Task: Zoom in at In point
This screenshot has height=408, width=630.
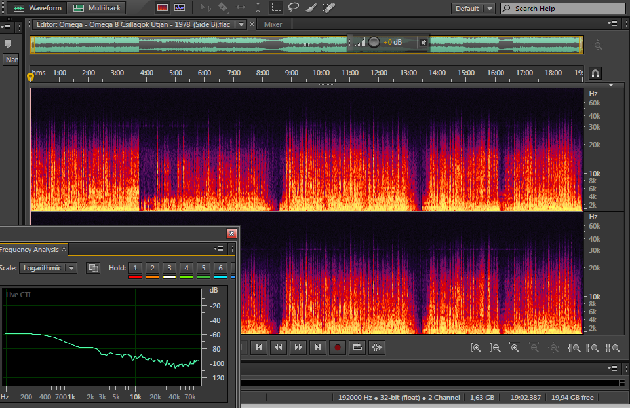Action: pos(574,348)
